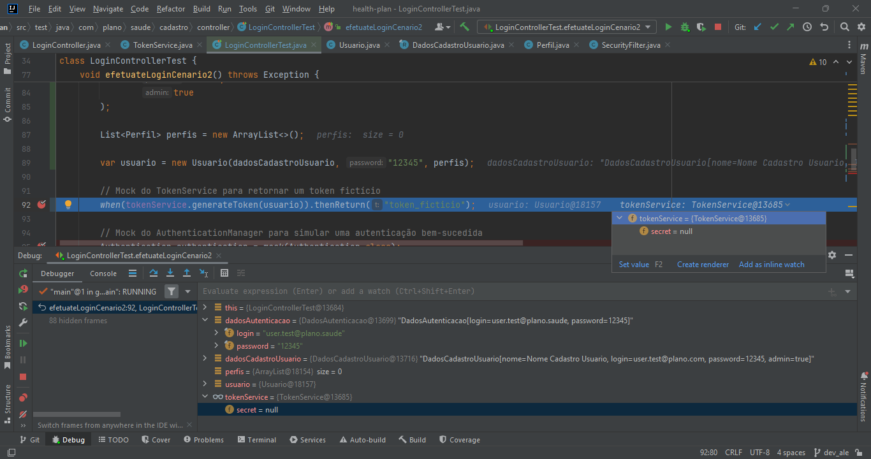Stop the debug session from the debug sidebar
This screenshot has height=459, width=871.
pyautogui.click(x=23, y=377)
